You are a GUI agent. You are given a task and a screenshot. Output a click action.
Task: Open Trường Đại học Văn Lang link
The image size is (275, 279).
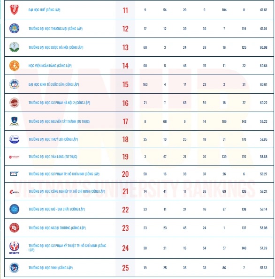53,157
